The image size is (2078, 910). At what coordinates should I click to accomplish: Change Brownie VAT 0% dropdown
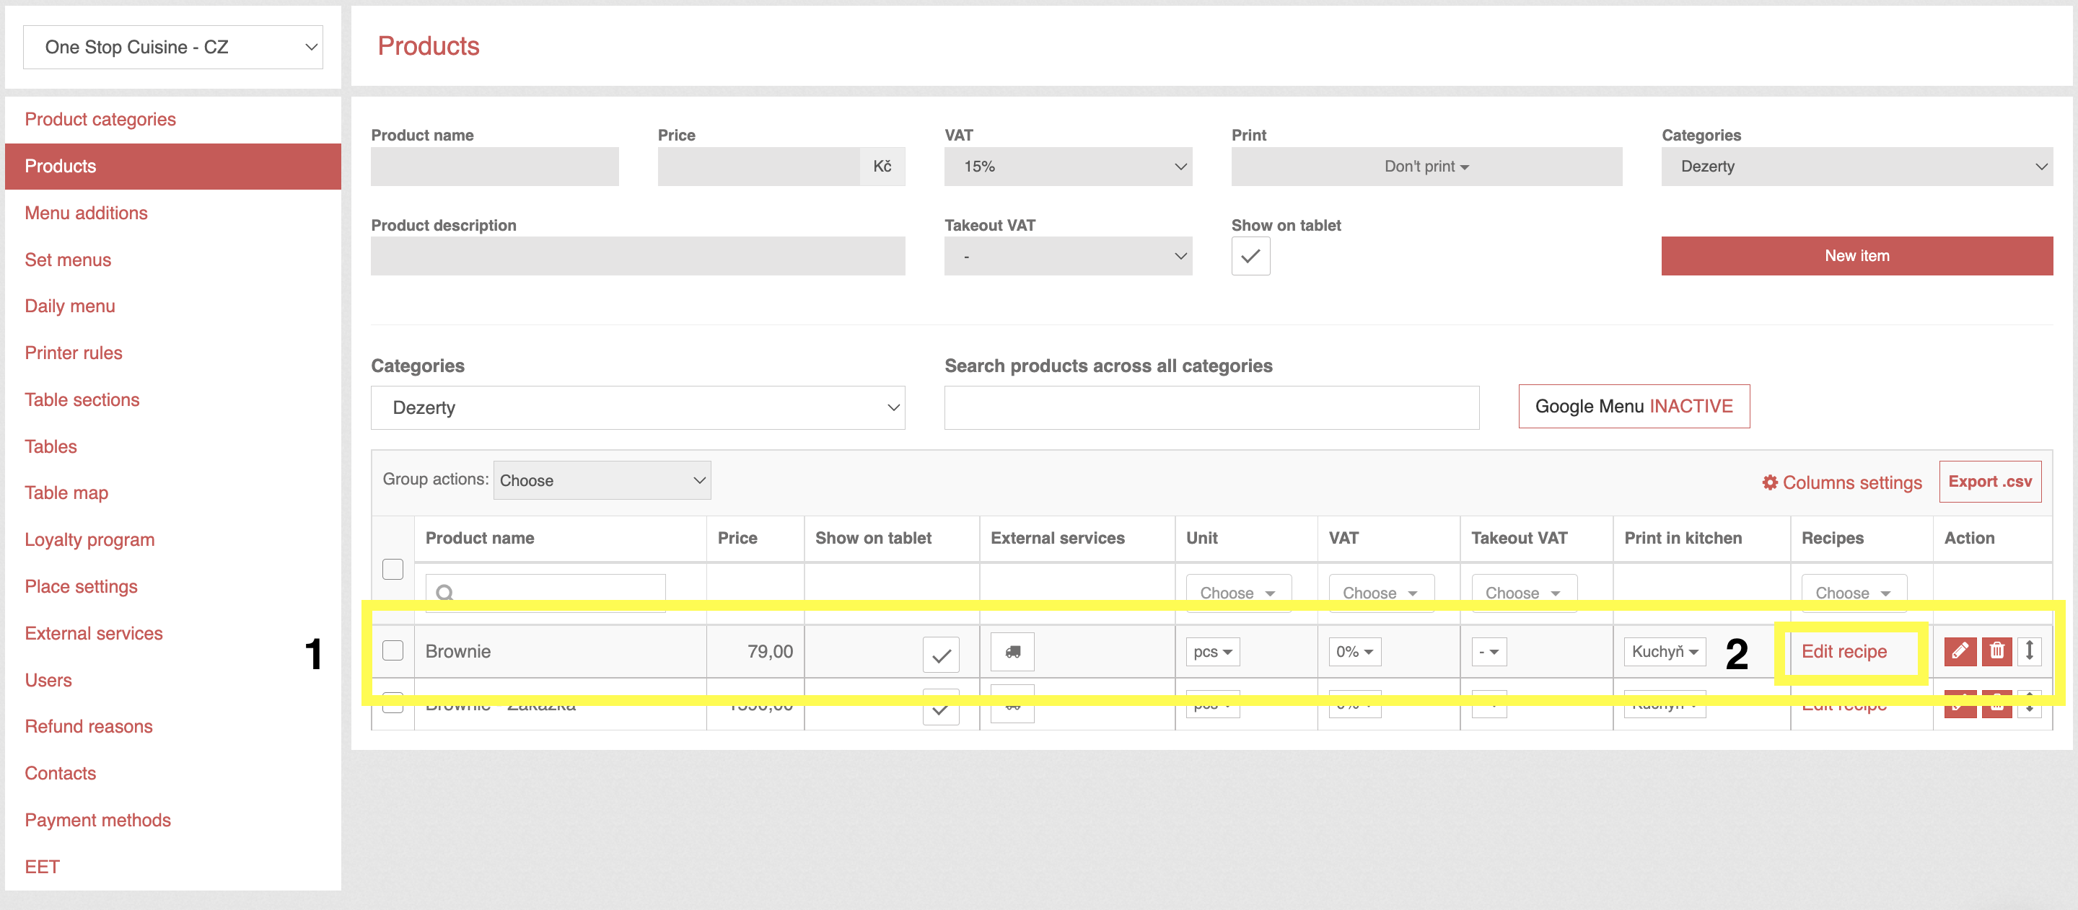pos(1354,651)
